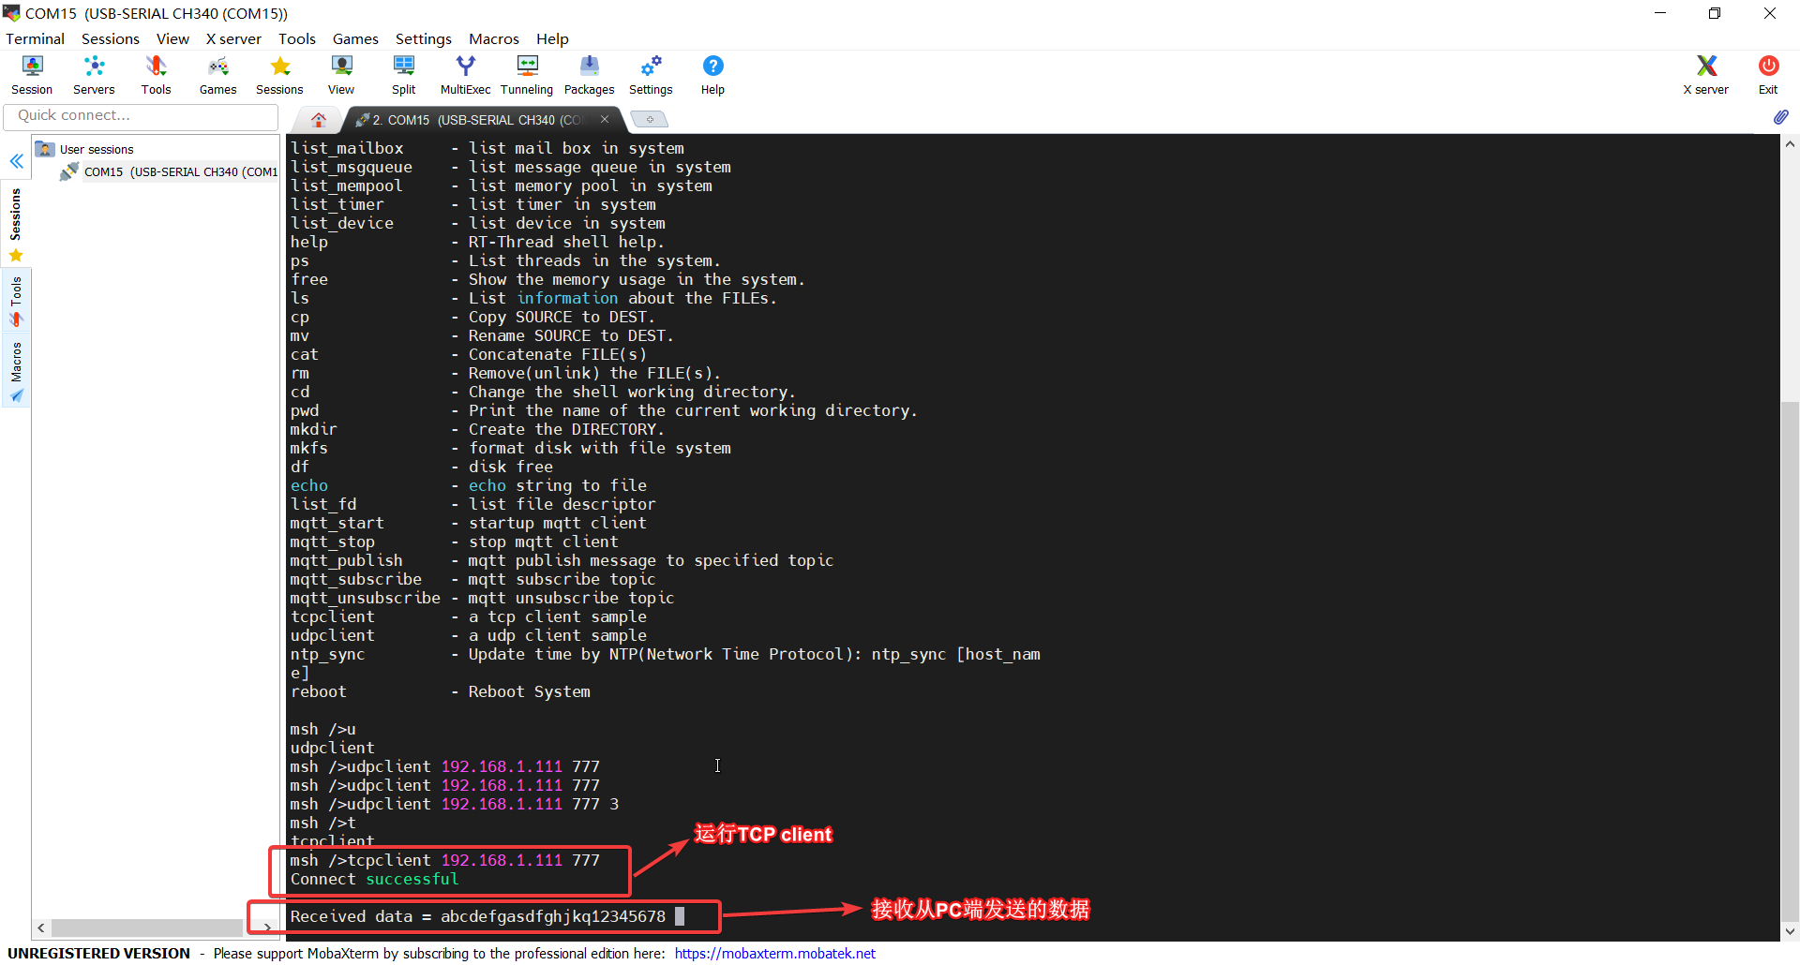1800x965 pixels.
Task: Open the Settings menu in menu bar
Action: click(x=423, y=38)
